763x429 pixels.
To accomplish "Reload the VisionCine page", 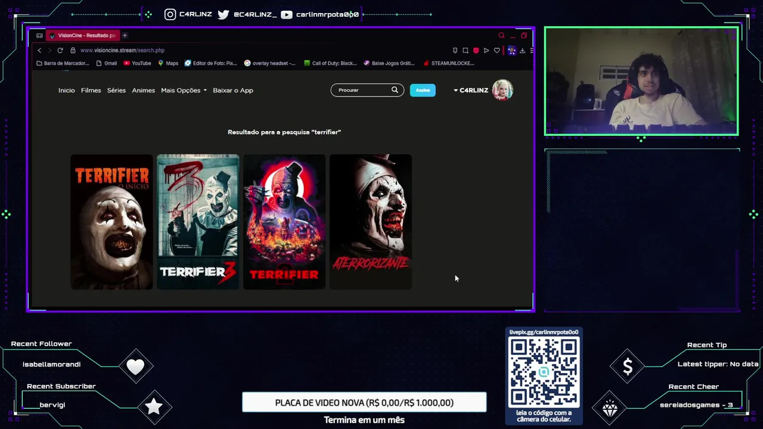I will click(60, 51).
